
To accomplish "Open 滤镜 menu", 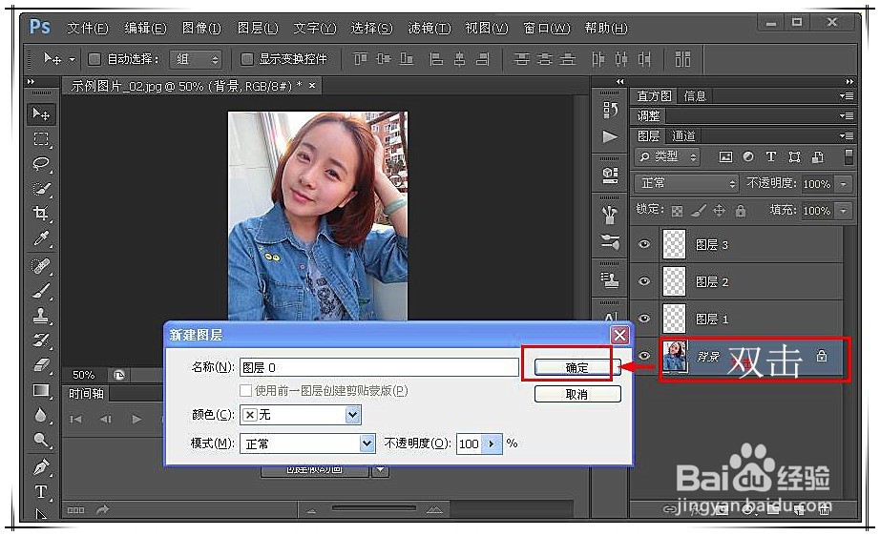I will pos(430,28).
